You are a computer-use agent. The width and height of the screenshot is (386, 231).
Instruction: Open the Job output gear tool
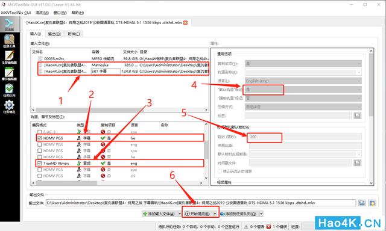(10, 106)
